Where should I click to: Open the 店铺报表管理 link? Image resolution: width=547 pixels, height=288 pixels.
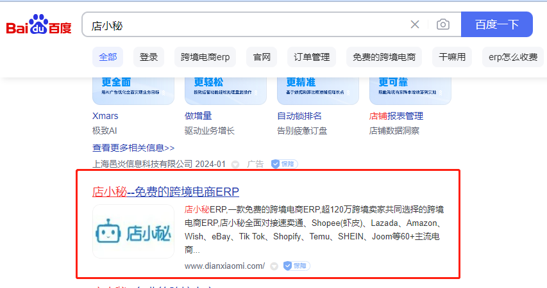coord(396,116)
